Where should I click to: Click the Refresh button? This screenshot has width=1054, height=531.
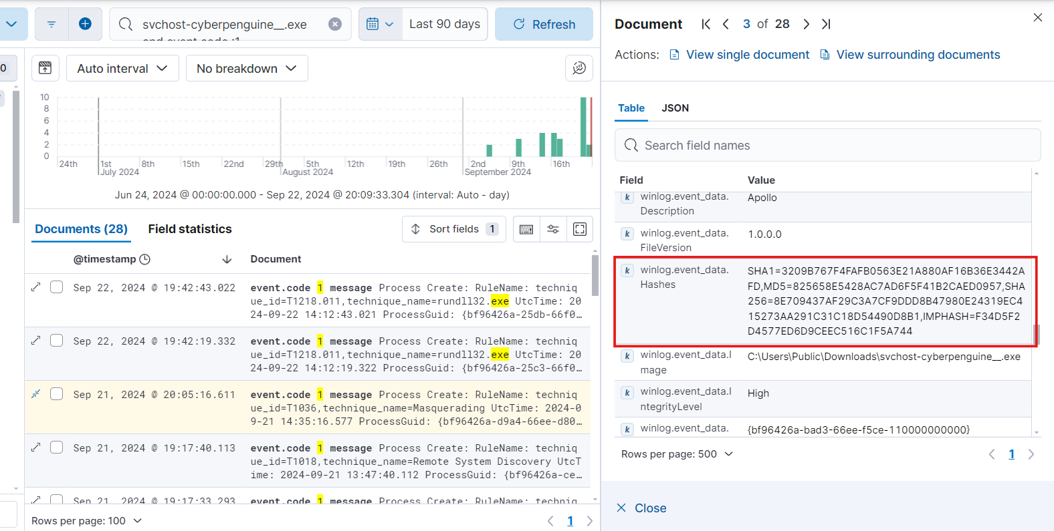click(544, 24)
